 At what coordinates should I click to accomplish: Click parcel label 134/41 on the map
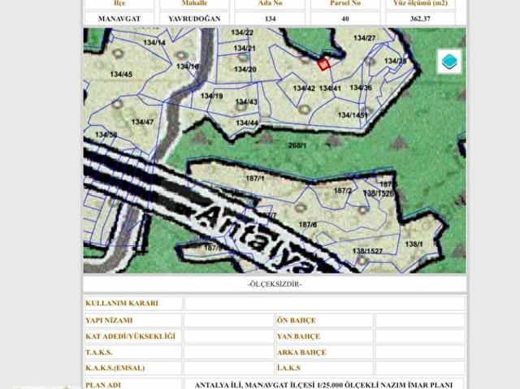click(x=330, y=89)
